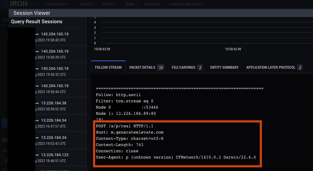Viewport: 313px width, 171px height.
Task: Click the Node 1: 13.226.184.89:80 line
Action: point(126,113)
